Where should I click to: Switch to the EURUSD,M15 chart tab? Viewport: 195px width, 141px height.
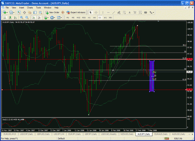tap(10, 134)
